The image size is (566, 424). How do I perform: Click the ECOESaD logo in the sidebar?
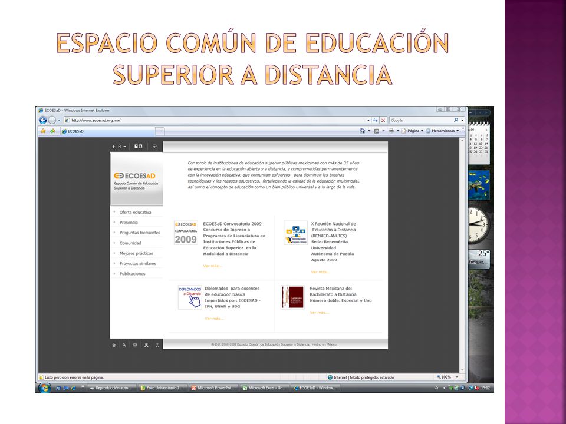(x=136, y=181)
